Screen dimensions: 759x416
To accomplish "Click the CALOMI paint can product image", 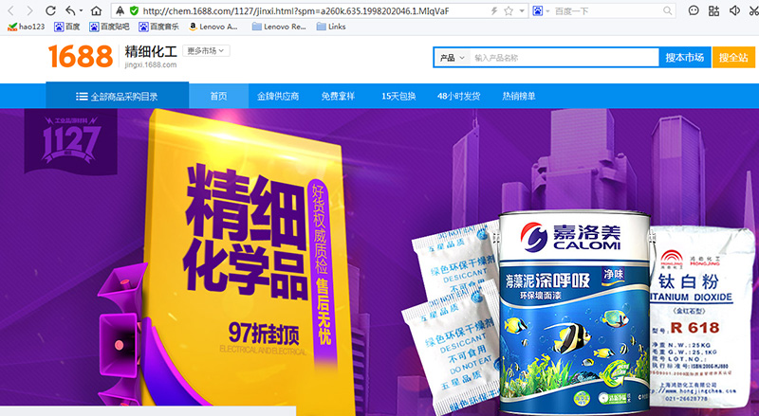I will [574, 313].
